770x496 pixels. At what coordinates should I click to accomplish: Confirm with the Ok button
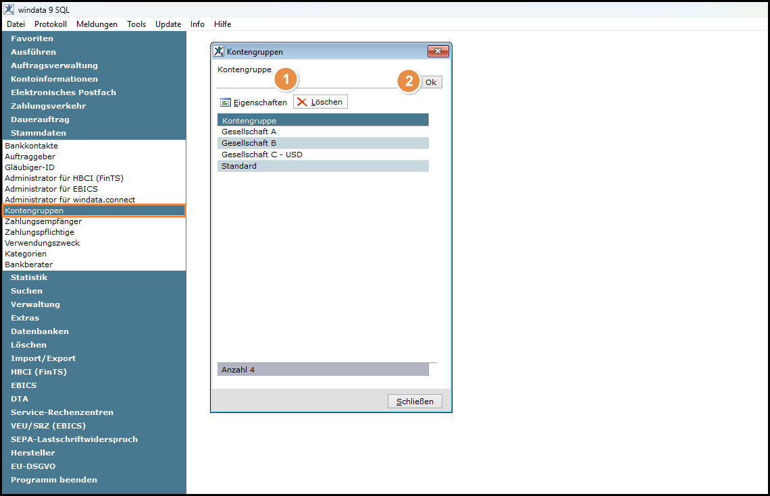click(x=431, y=82)
